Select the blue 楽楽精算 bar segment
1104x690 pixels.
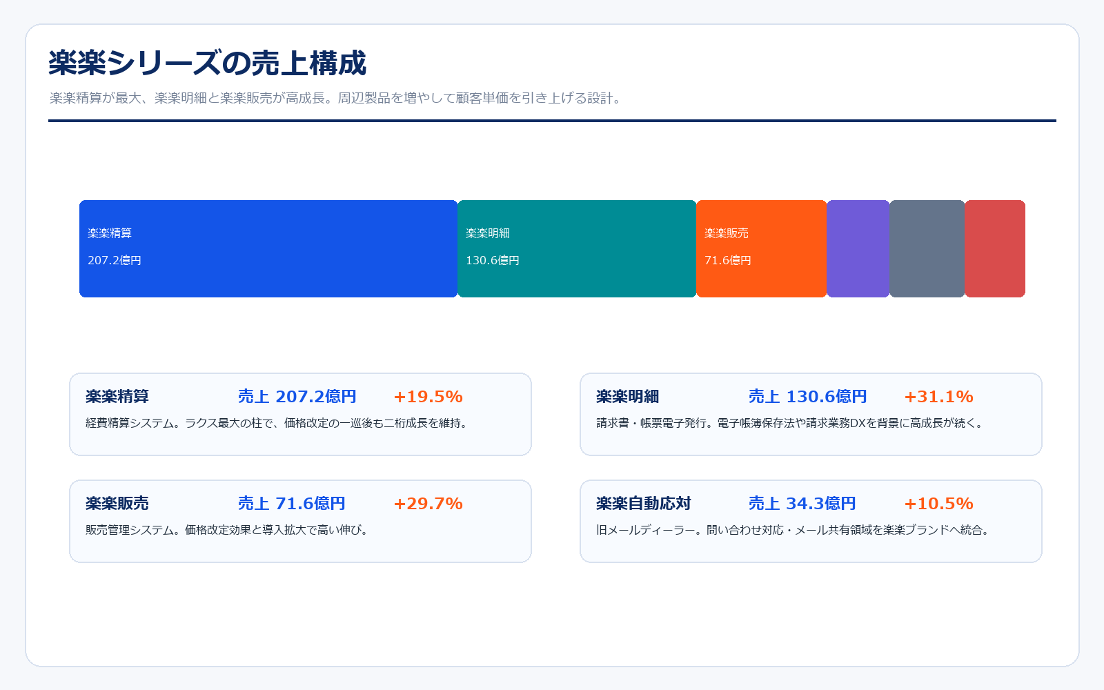(x=268, y=248)
